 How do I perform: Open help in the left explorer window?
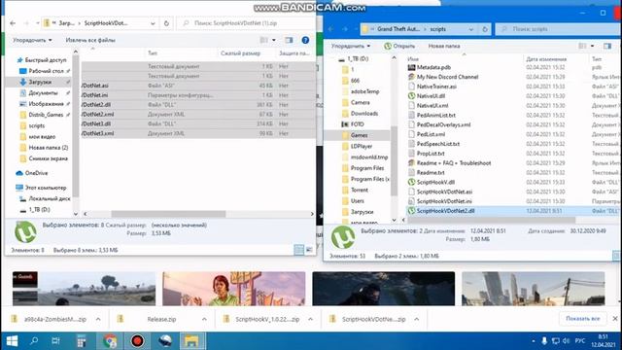305,40
